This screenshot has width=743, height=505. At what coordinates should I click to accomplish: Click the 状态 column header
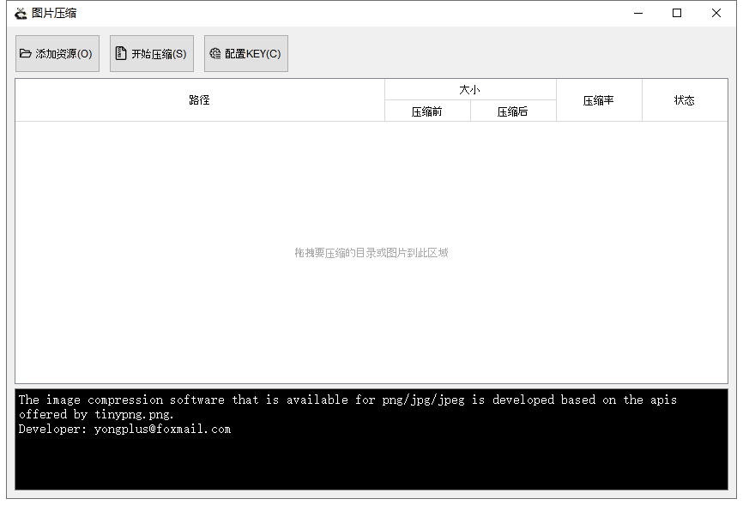pos(685,100)
